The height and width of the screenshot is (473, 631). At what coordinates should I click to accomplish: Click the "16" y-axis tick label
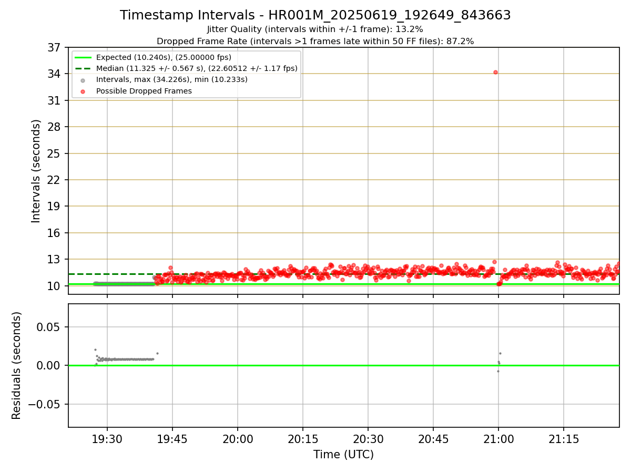[55, 233]
